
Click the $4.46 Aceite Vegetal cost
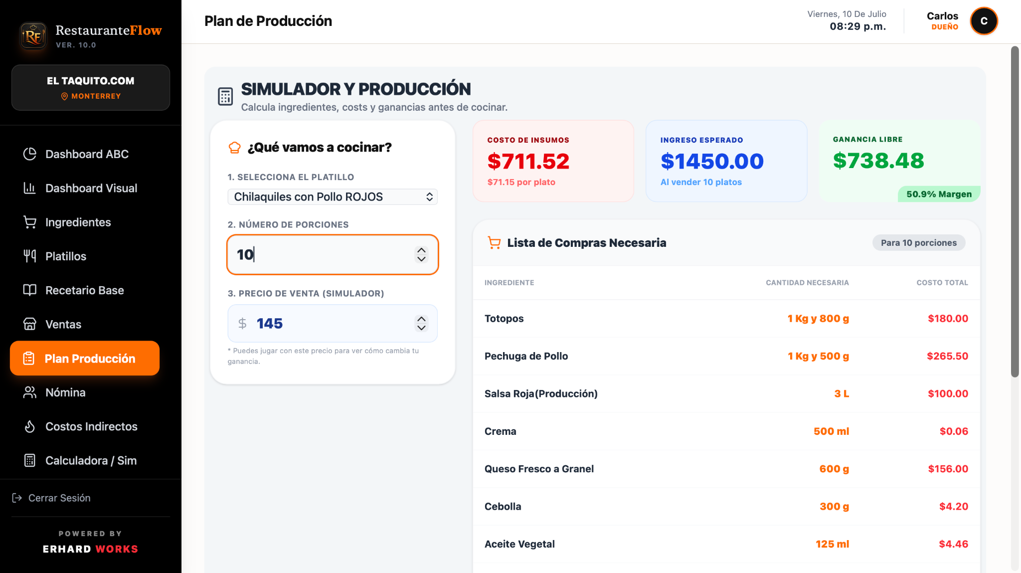point(953,544)
